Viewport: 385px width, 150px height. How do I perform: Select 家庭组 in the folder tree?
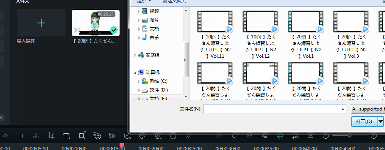point(153,55)
